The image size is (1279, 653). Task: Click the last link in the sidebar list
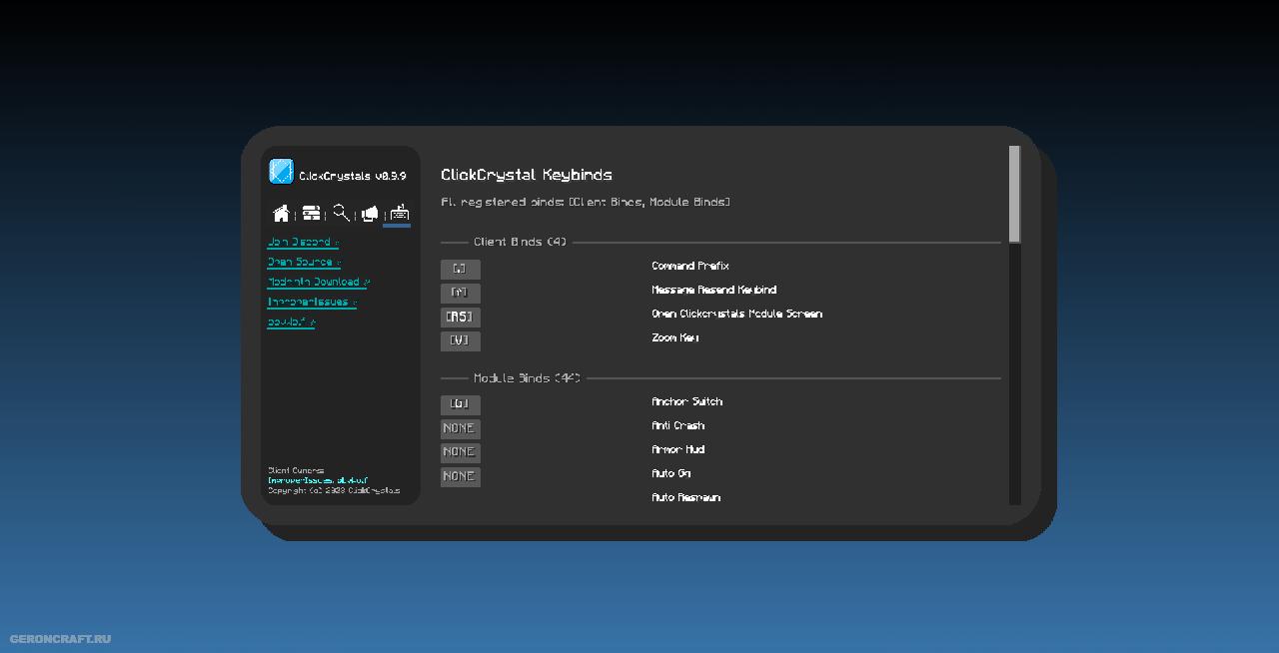[x=291, y=323]
